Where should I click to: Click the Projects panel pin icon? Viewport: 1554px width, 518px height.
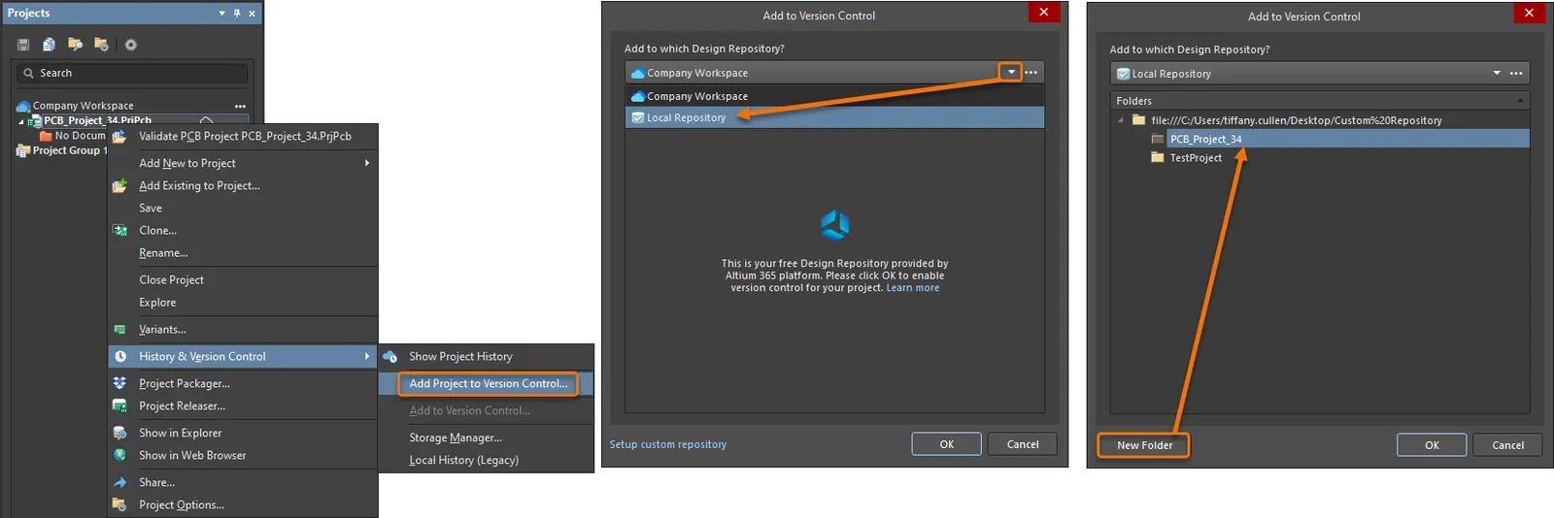click(237, 14)
